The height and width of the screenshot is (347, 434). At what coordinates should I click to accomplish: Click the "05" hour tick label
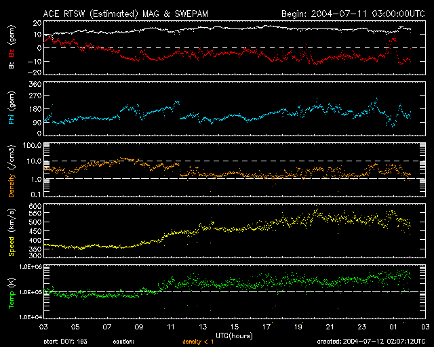pyautogui.click(x=75, y=327)
